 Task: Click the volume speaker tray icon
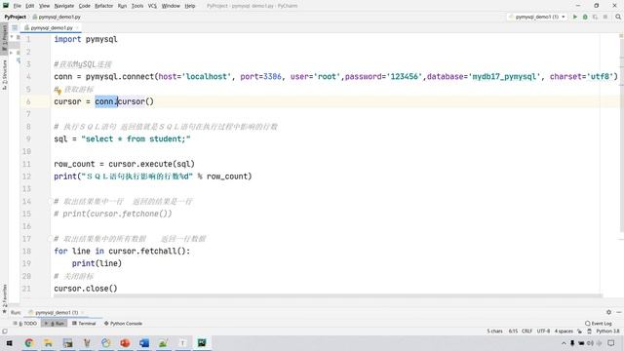coord(591,343)
